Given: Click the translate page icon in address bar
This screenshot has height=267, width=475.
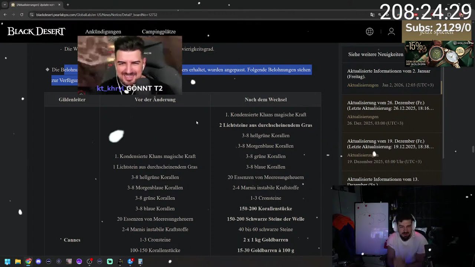Looking at the screenshot, I should (372, 14).
